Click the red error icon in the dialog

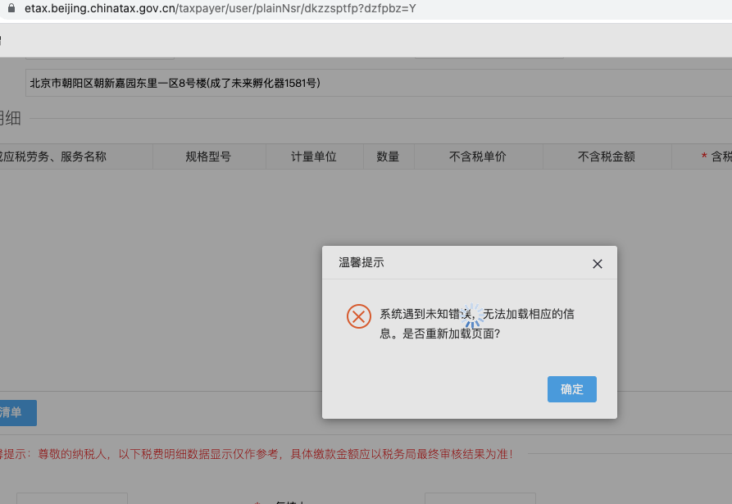tap(358, 316)
